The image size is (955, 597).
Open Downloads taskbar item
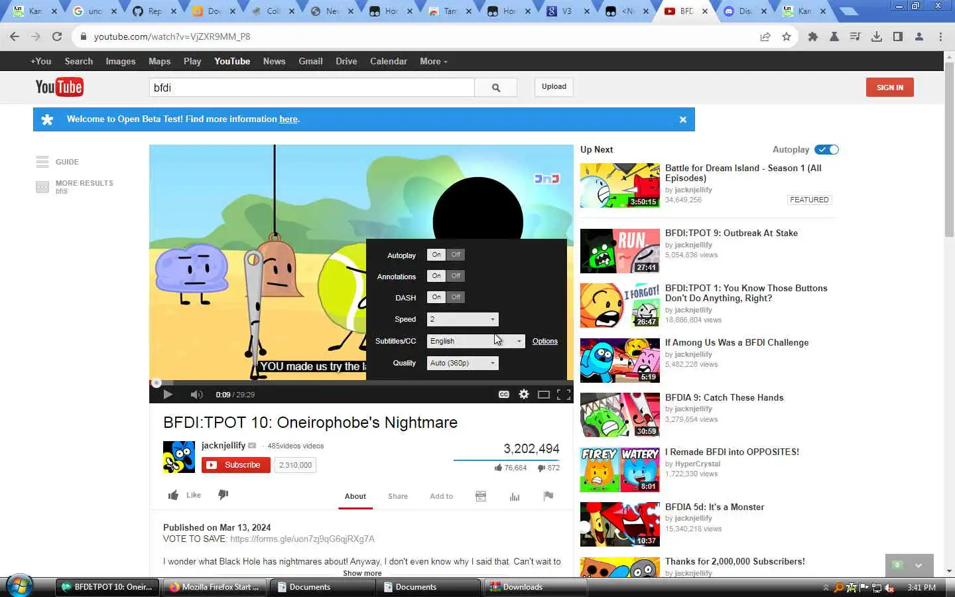536,587
